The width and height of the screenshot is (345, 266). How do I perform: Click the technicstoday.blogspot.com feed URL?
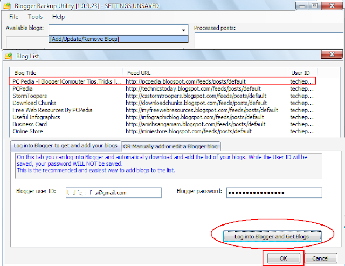click(x=193, y=88)
